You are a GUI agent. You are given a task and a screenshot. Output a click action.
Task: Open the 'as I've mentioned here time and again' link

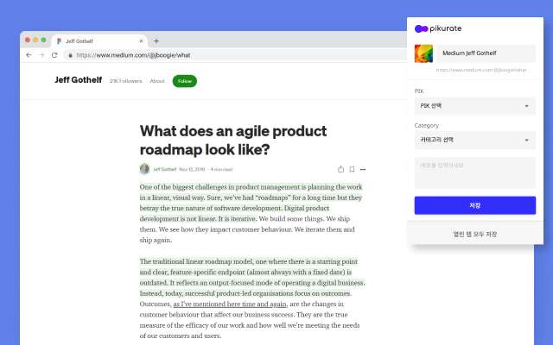(x=230, y=304)
